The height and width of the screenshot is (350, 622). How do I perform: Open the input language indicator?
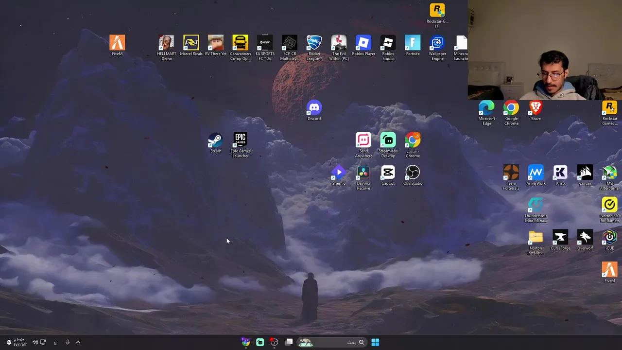[x=55, y=342]
